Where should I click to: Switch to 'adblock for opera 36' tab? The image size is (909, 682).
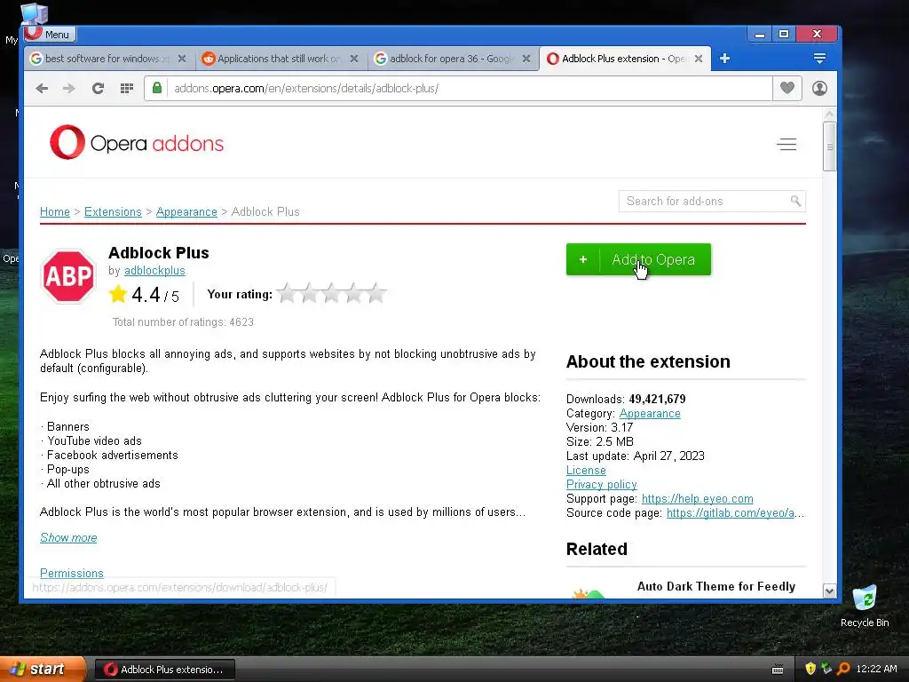[445, 59]
